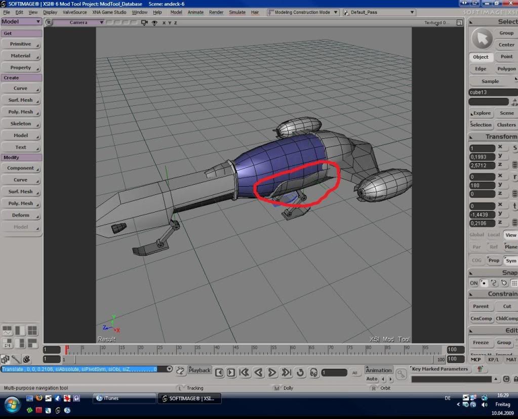Click the iTunes taskbar button
Screen dimensions: 518x419
click(x=124, y=398)
